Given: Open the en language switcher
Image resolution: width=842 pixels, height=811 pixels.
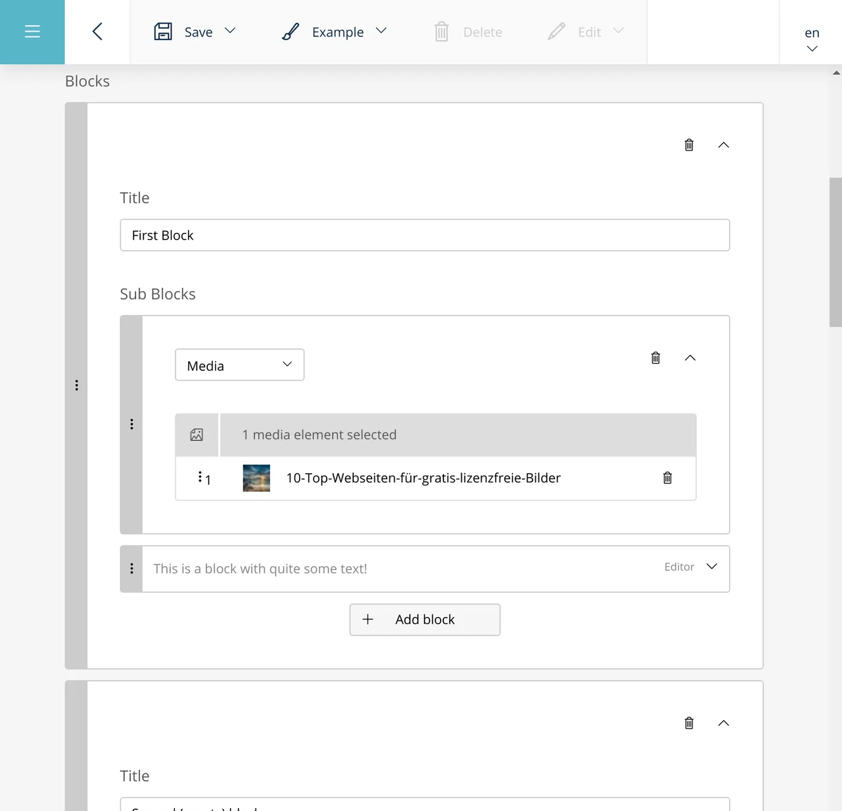Looking at the screenshot, I should [812, 39].
